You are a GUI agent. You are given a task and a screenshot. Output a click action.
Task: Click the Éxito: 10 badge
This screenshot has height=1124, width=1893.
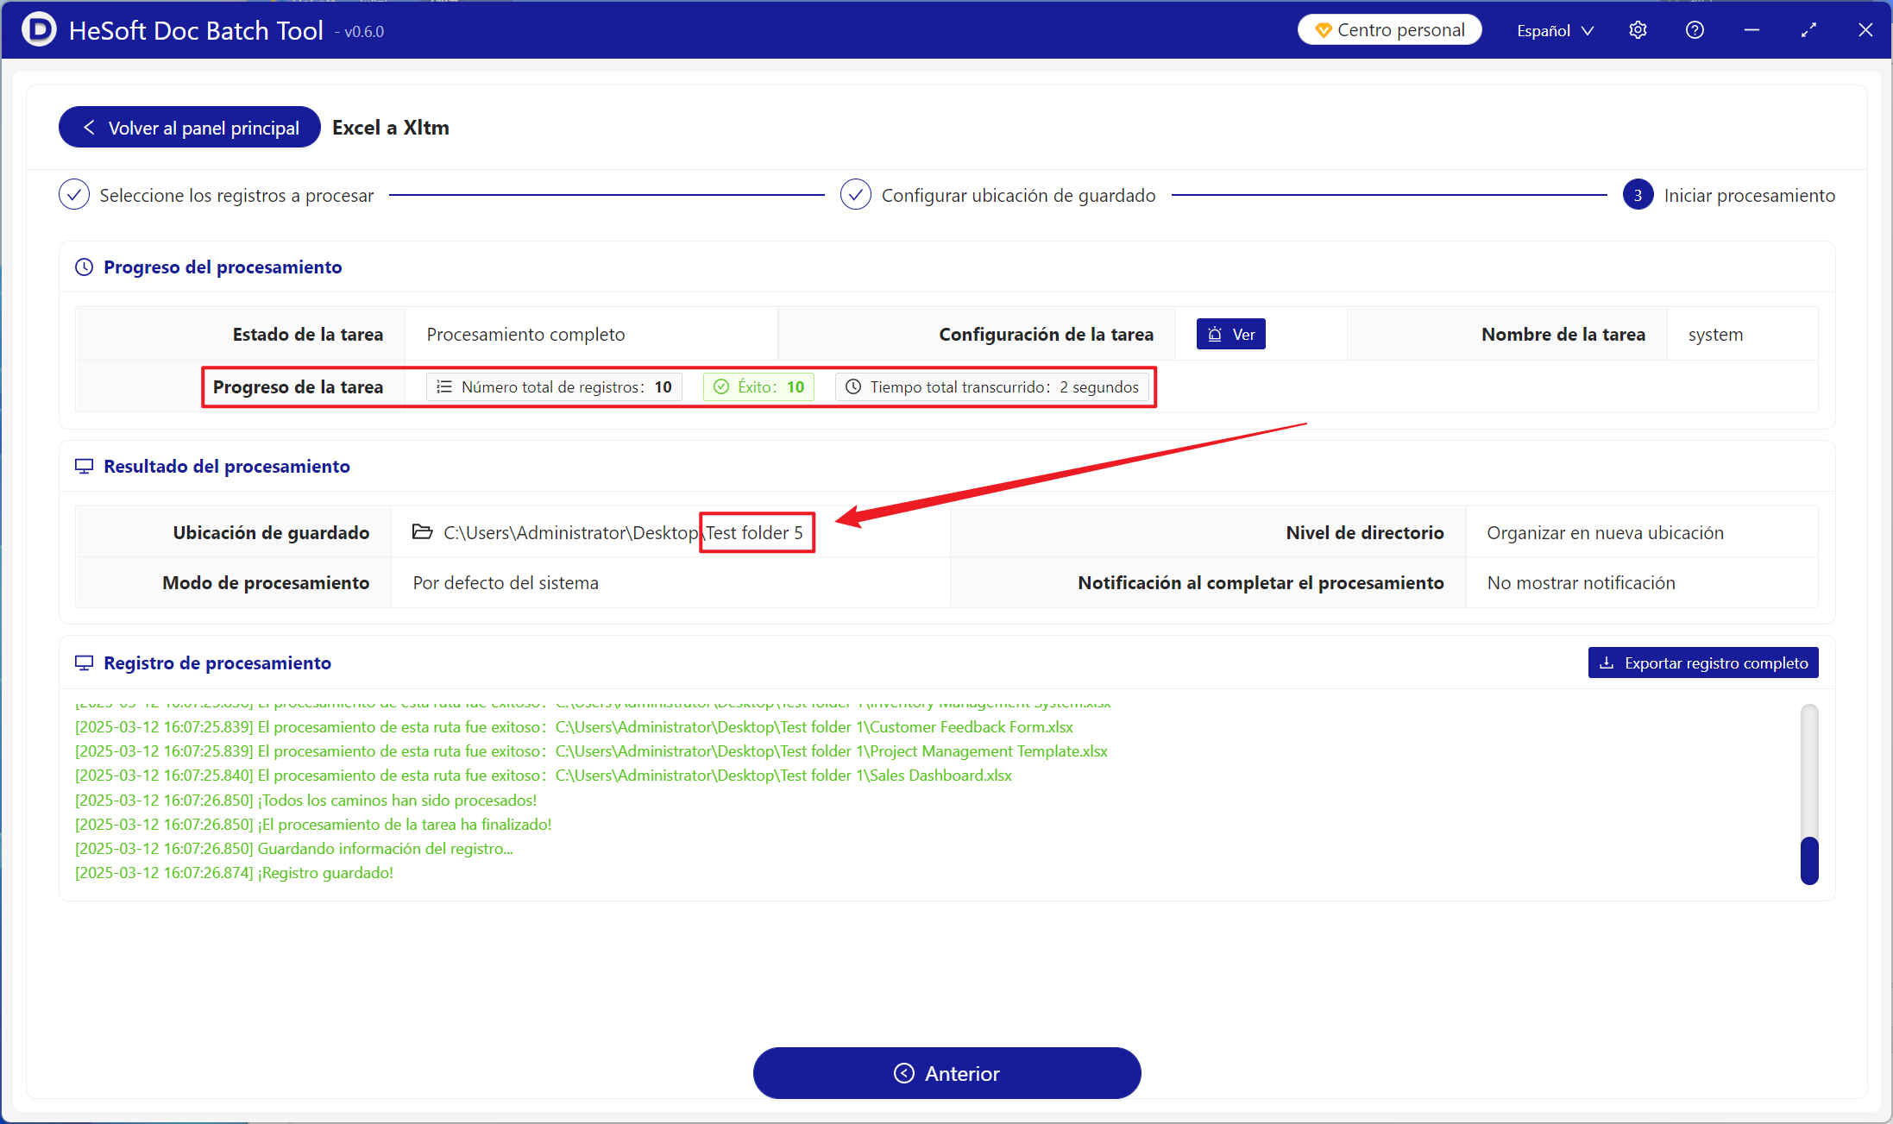[758, 386]
